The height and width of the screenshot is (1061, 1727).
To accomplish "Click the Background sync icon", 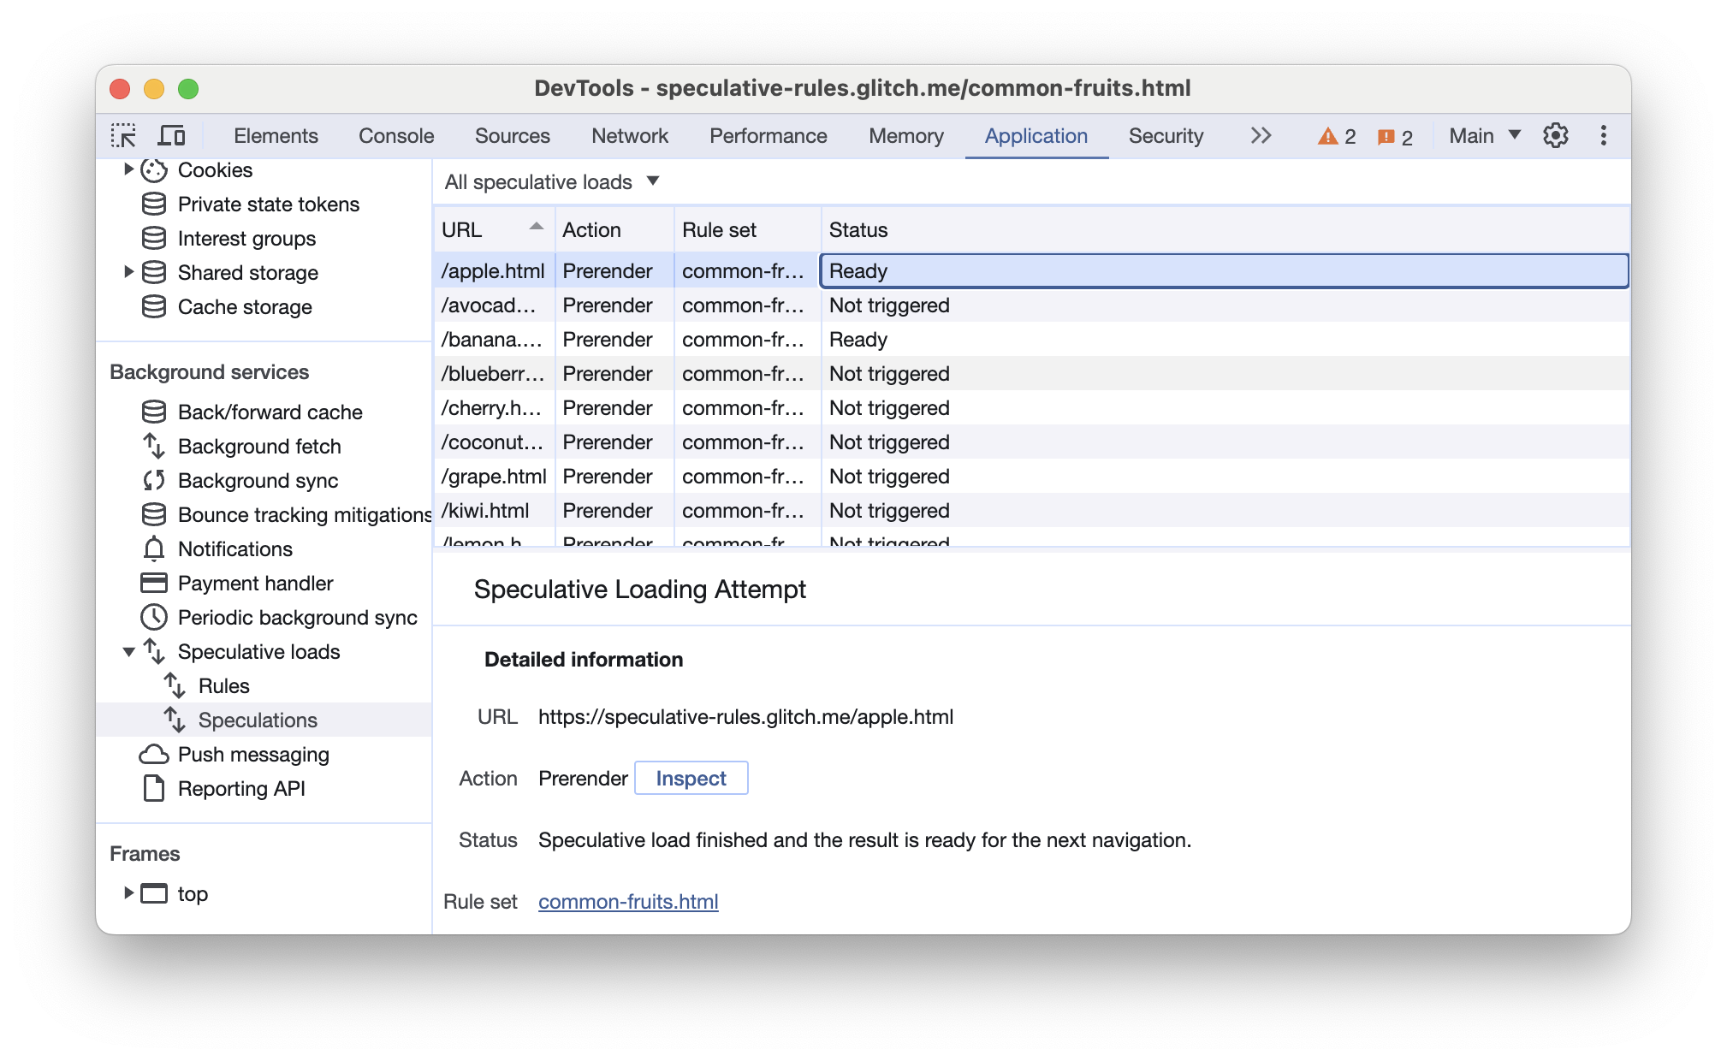I will tap(154, 481).
